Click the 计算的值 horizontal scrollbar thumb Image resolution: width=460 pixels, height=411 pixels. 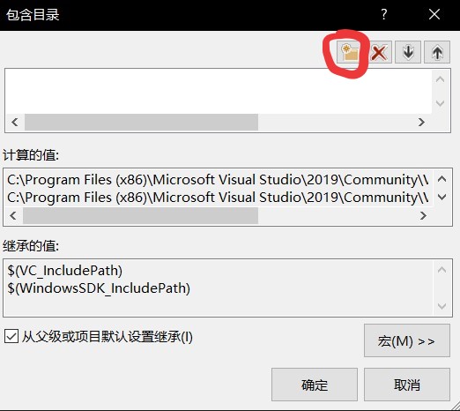[x=140, y=216]
